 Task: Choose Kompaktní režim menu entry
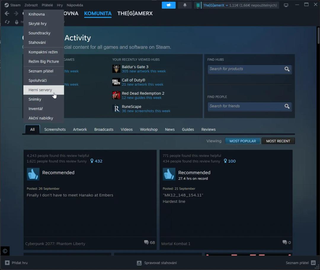44,52
